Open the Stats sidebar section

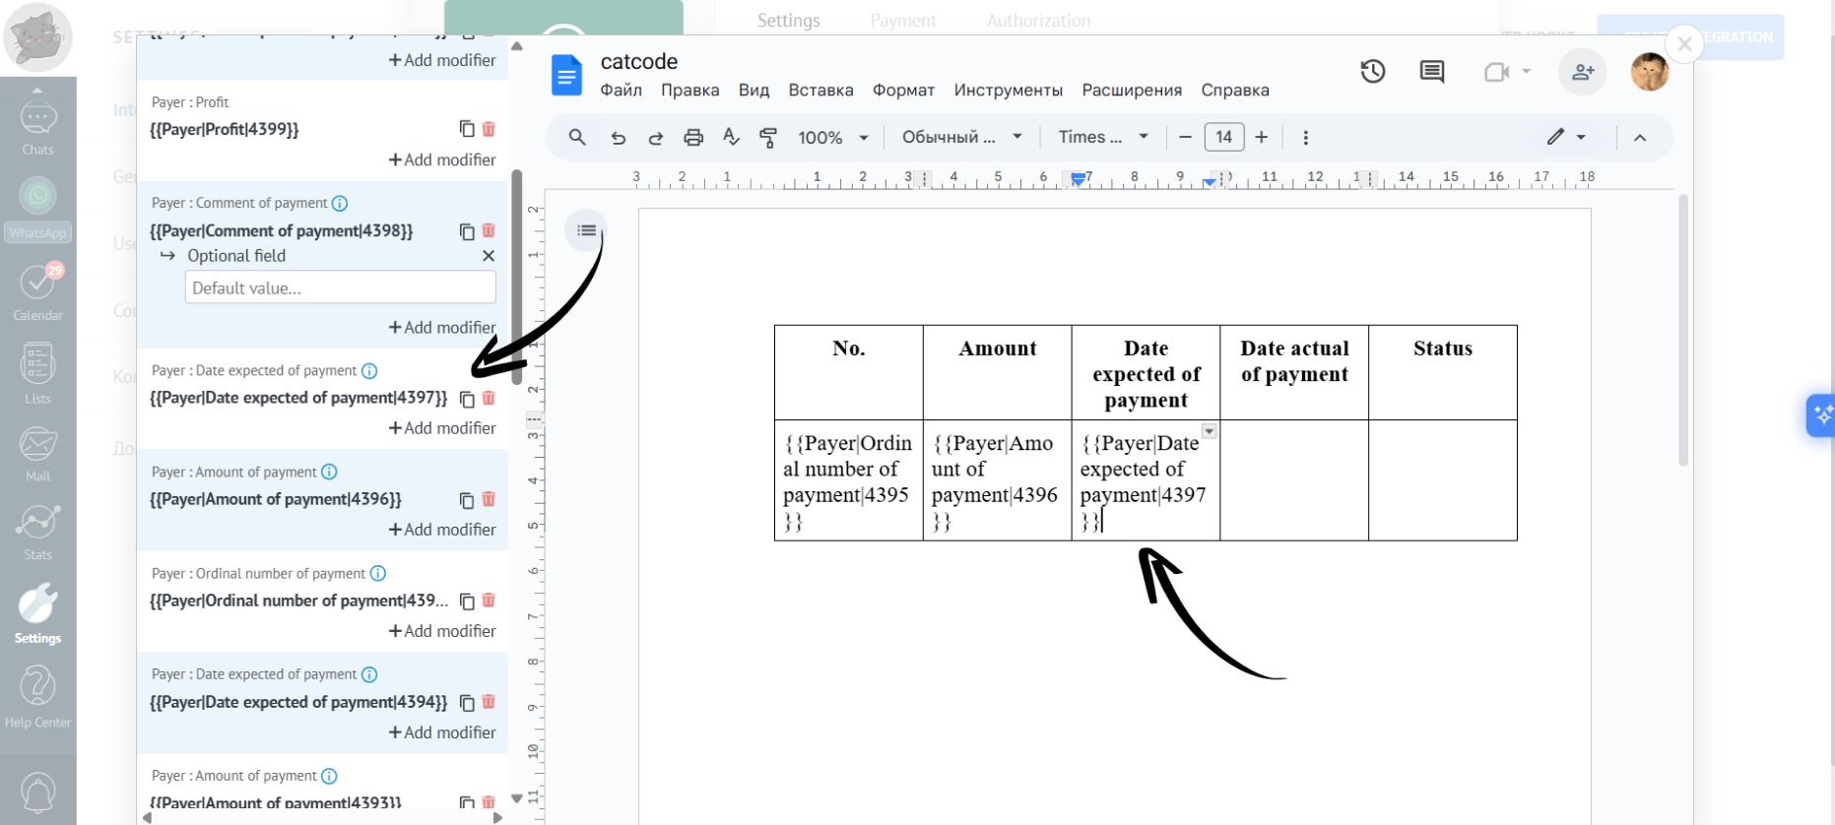[x=37, y=532]
